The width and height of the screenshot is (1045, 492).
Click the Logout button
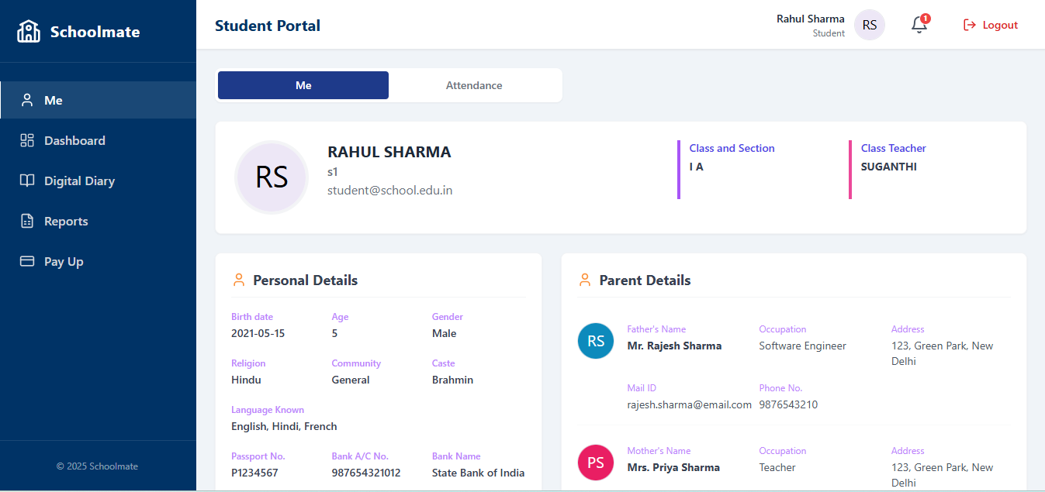(991, 25)
